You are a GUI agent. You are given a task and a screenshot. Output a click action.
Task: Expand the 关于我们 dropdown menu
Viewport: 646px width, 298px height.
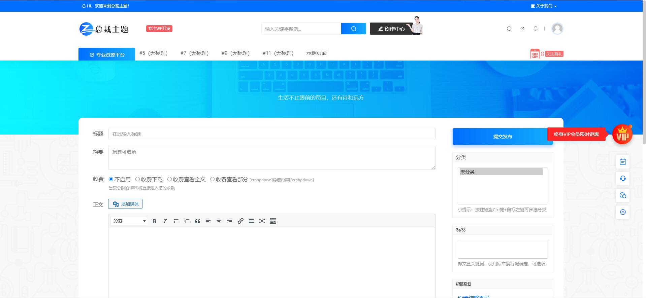pyautogui.click(x=544, y=6)
